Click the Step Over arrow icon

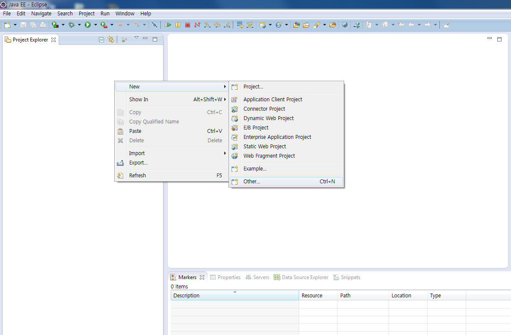pyautogui.click(x=217, y=25)
